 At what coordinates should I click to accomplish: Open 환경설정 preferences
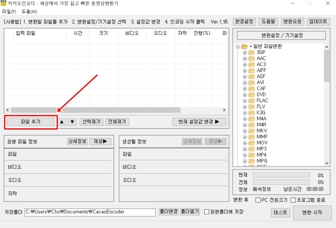244,22
